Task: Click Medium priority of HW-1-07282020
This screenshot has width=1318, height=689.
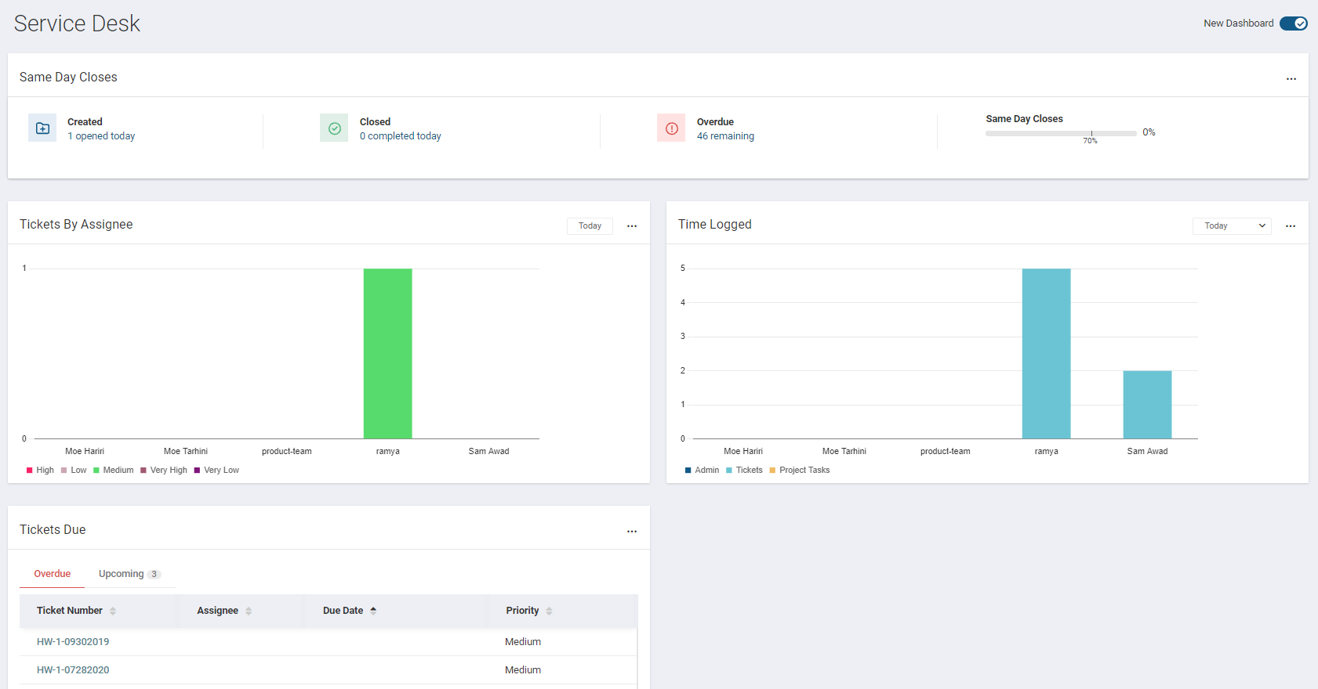Action: [523, 670]
